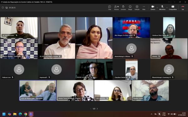
Task: Open window title bar more options dots
Action: tap(169, 2)
